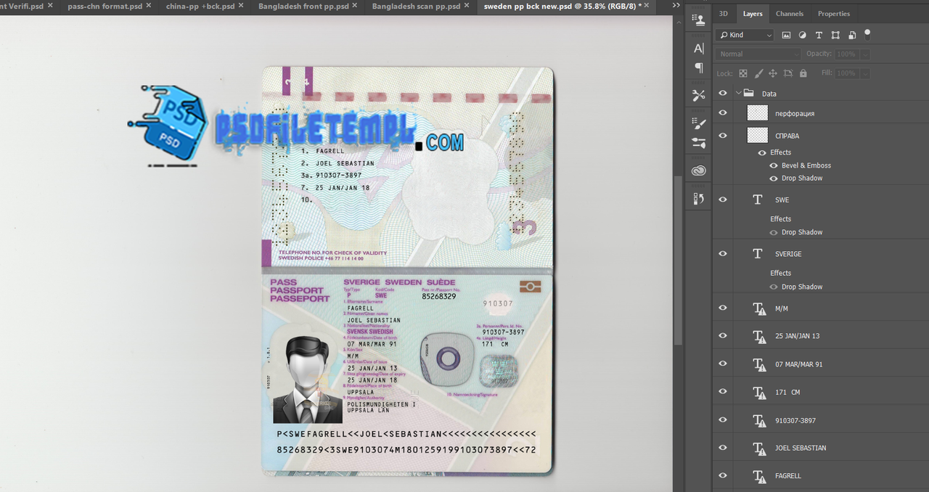Select the 07 MAR/MAR 91 layer name

798,364
